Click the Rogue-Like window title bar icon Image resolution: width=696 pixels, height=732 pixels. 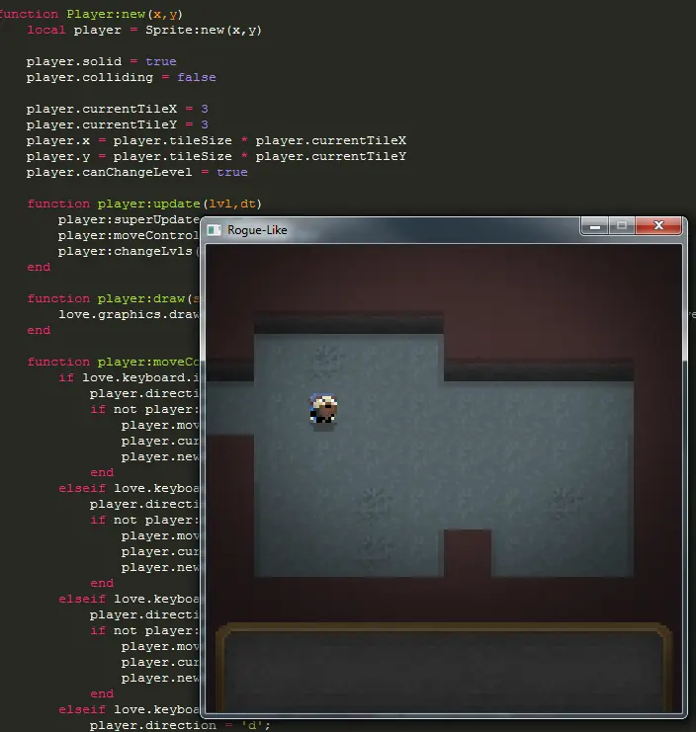click(214, 230)
